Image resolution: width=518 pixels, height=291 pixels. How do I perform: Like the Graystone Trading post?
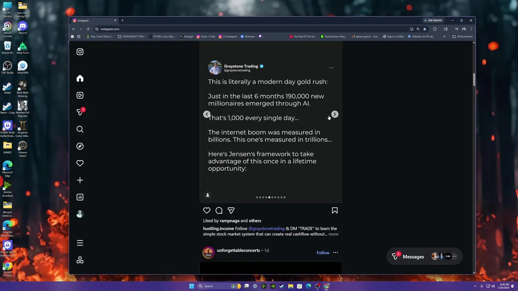point(207,211)
